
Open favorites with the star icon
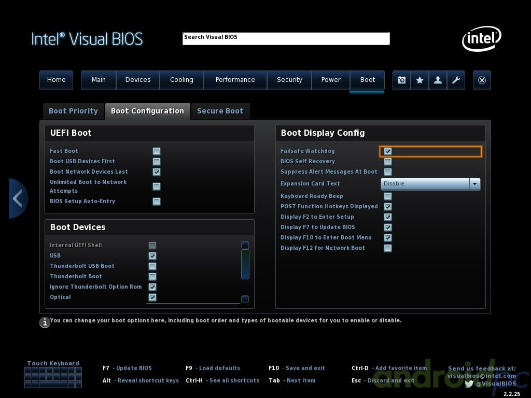click(x=420, y=80)
